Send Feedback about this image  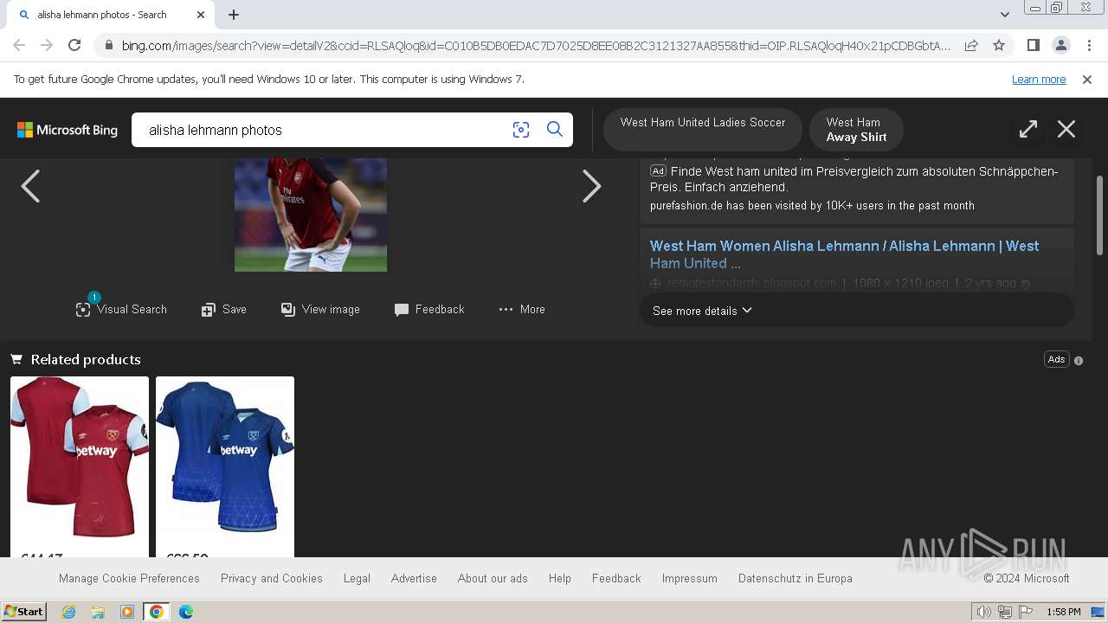pyautogui.click(x=429, y=309)
